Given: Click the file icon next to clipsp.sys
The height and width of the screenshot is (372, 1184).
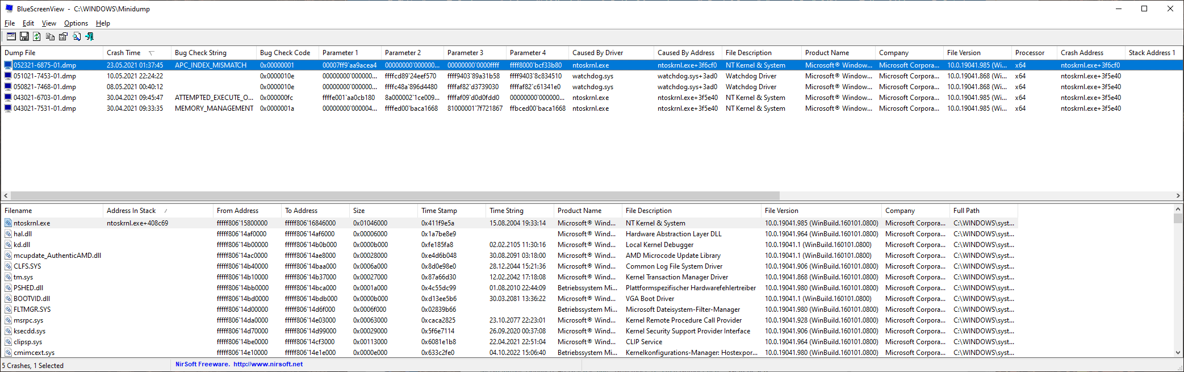Looking at the screenshot, I should (8, 342).
